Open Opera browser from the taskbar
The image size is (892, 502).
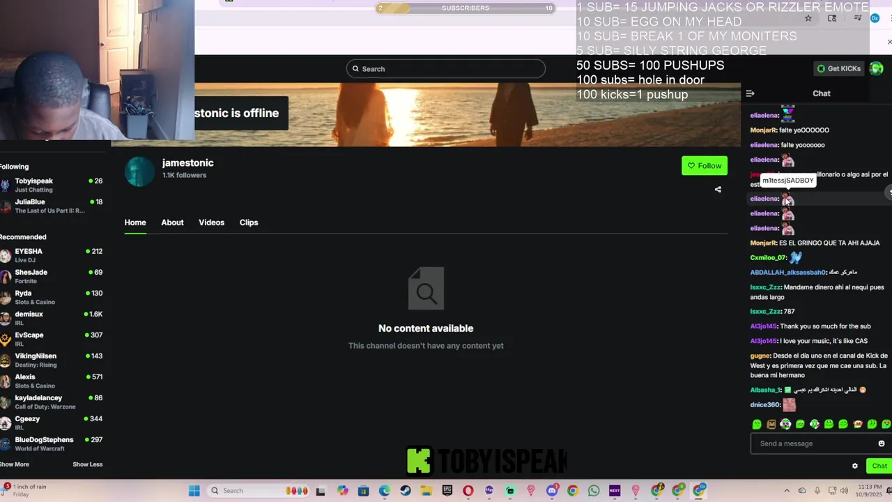pyautogui.click(x=468, y=491)
